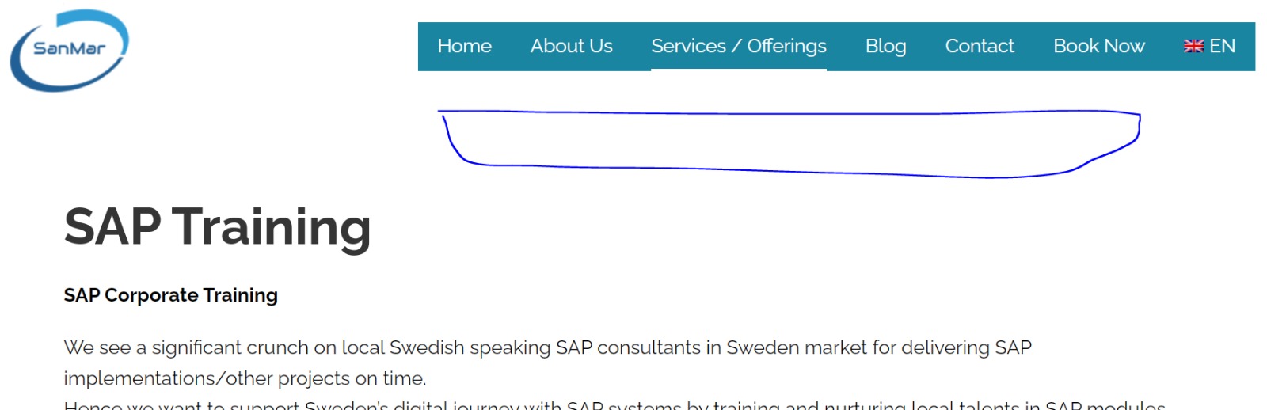
Task: Open the Blog page
Action: (x=885, y=46)
